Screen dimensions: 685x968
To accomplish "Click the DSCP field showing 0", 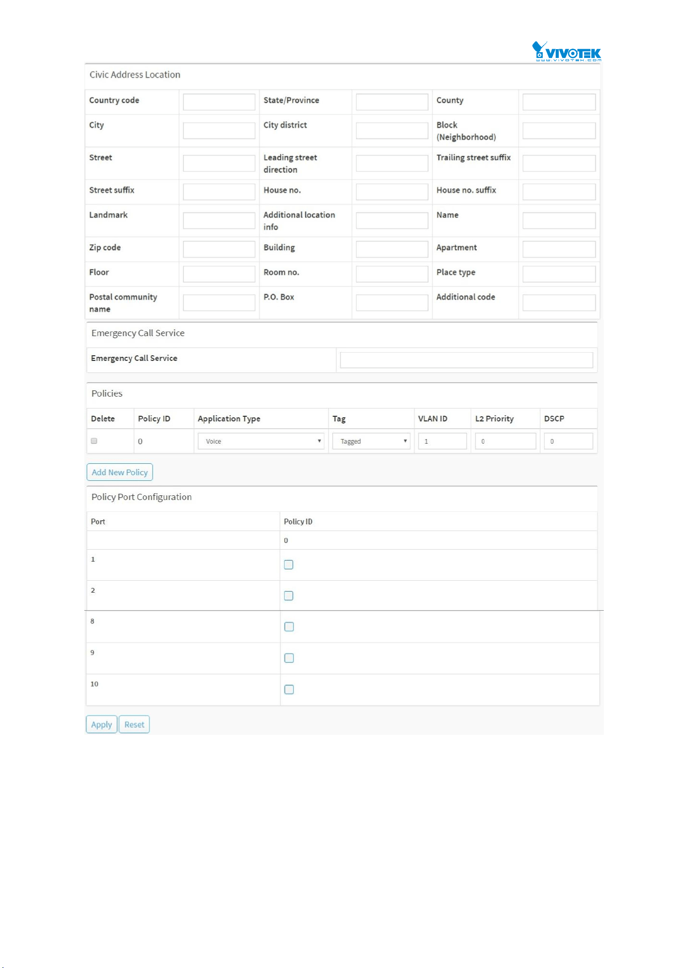I will pos(569,441).
